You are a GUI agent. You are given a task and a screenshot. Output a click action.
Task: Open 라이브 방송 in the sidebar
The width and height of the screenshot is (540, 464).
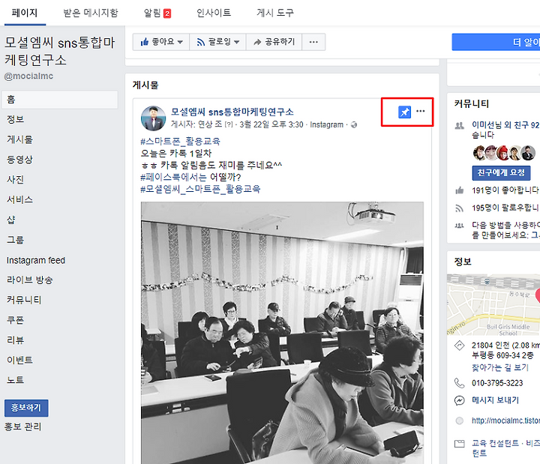point(29,280)
